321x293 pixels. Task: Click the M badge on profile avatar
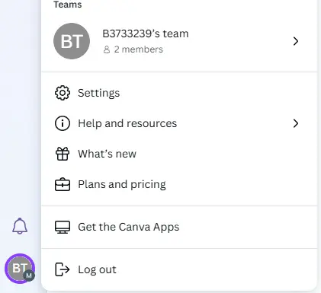(x=29, y=275)
